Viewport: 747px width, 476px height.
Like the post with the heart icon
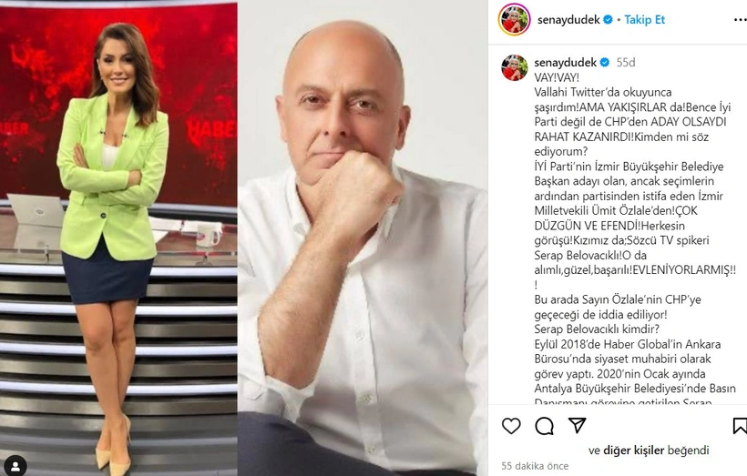click(x=511, y=426)
